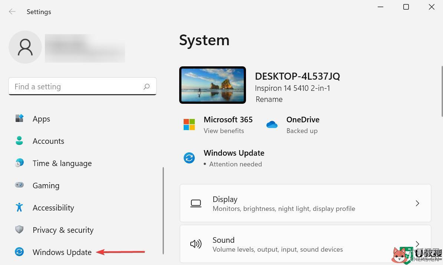Click the search magnifier icon
The image size is (443, 265).
coord(146,87)
